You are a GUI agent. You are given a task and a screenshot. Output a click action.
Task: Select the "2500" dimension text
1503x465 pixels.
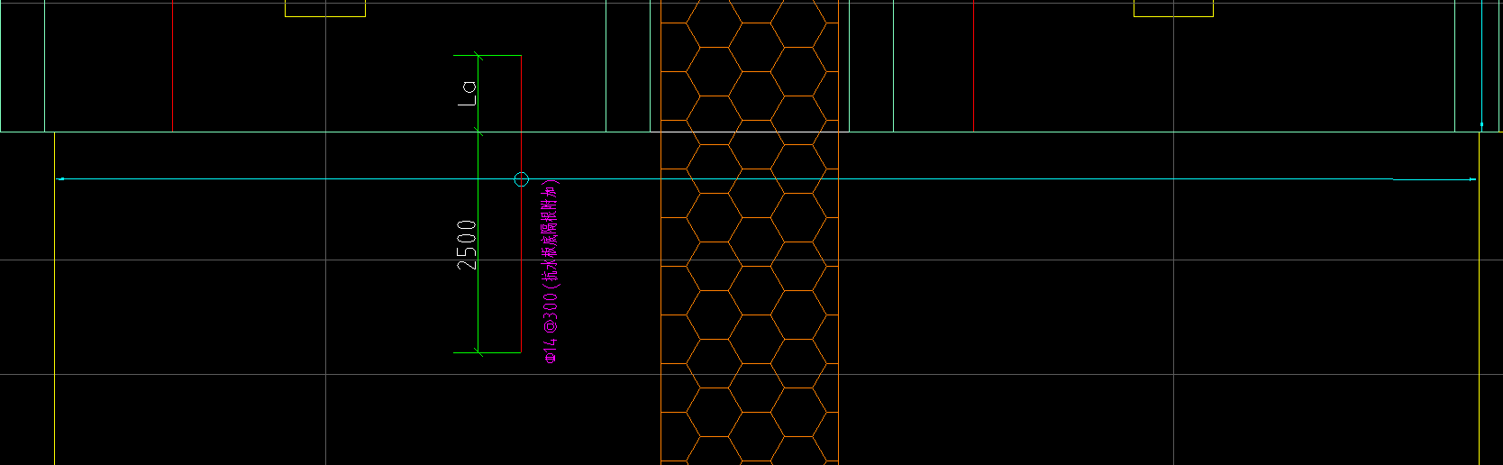click(x=466, y=244)
